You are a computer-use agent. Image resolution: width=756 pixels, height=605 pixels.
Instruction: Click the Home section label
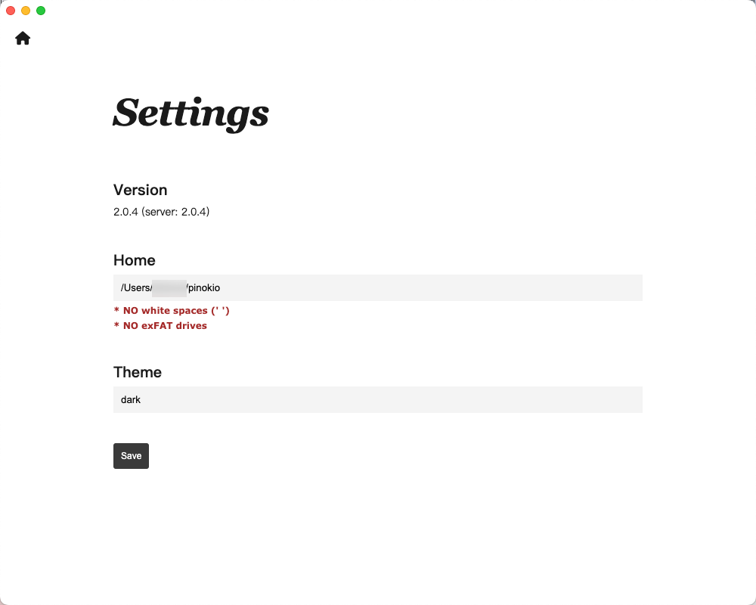click(135, 260)
